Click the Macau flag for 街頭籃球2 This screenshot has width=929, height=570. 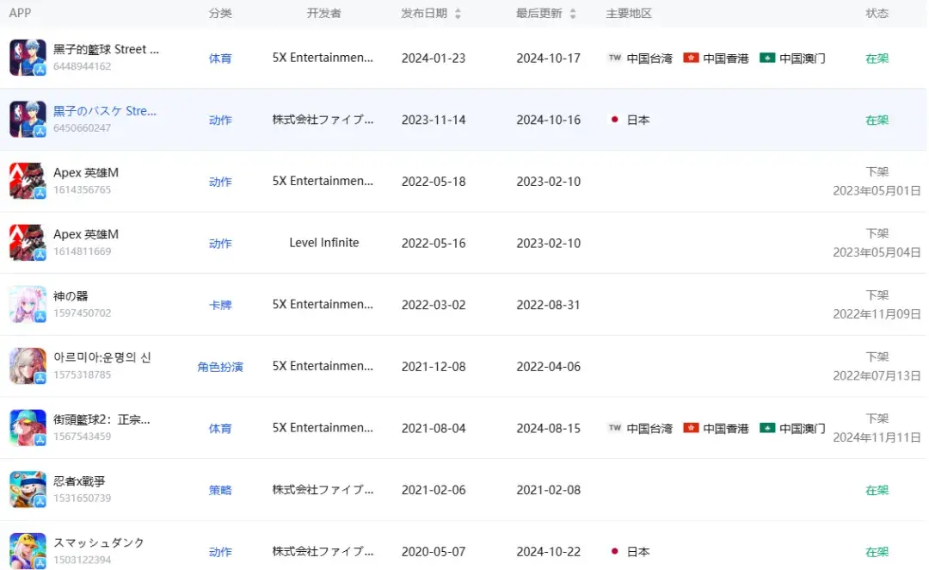766,427
